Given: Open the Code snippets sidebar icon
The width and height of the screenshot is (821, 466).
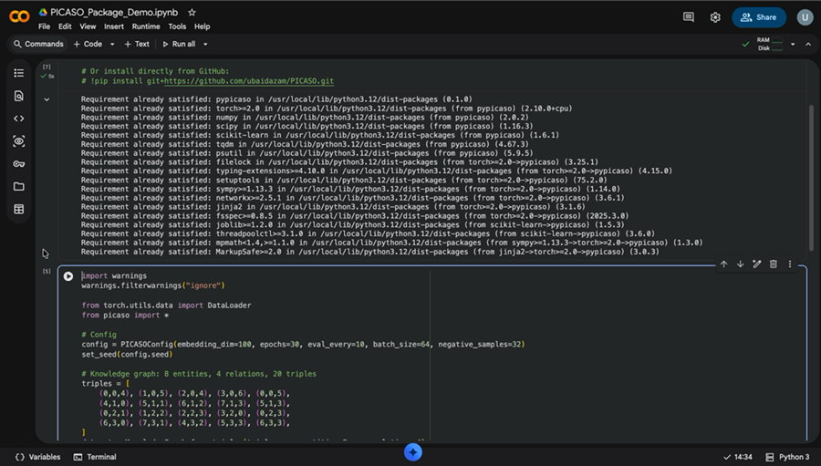Looking at the screenshot, I should (19, 119).
